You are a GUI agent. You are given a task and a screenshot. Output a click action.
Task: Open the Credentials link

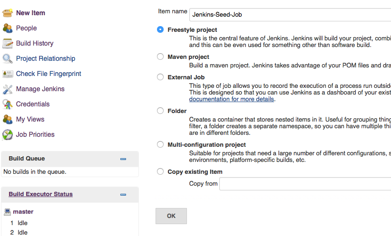tap(33, 104)
